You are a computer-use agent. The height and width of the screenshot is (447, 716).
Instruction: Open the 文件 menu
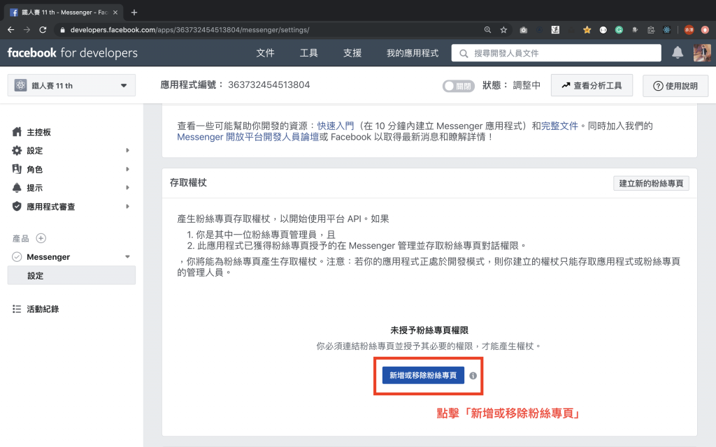[265, 53]
